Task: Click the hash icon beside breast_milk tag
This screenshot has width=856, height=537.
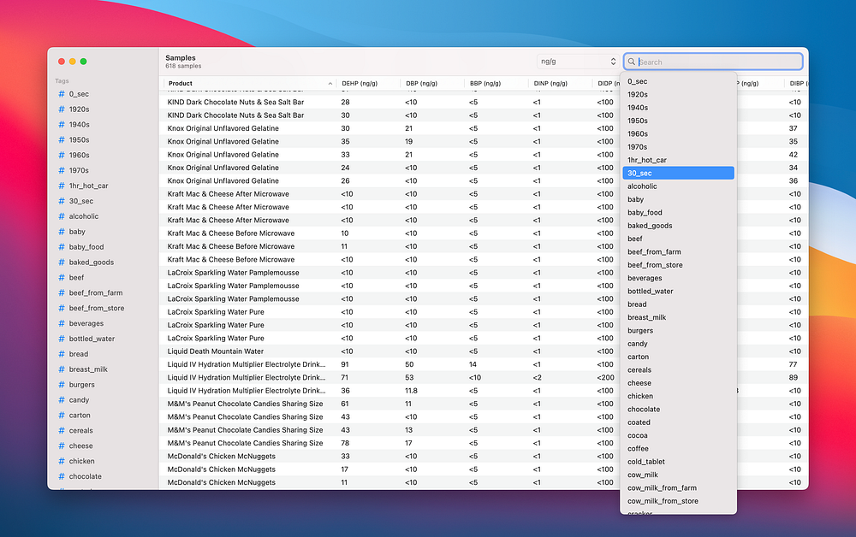Action: (62, 369)
